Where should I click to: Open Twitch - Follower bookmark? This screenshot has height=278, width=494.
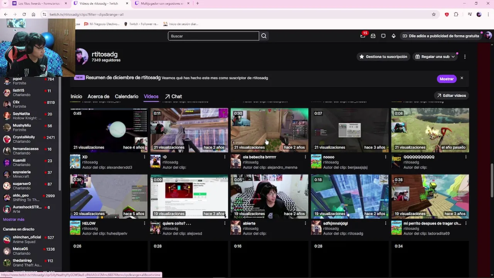141,24
